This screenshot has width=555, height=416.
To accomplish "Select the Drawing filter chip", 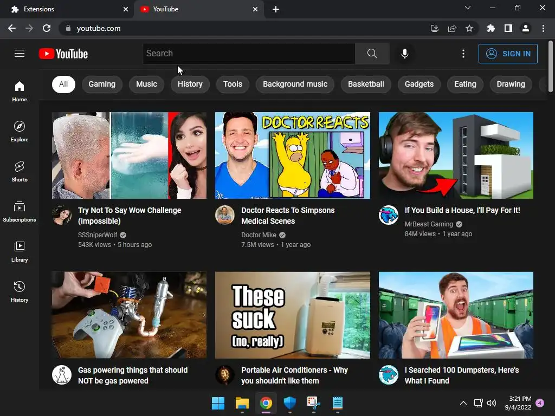I will coord(511,84).
